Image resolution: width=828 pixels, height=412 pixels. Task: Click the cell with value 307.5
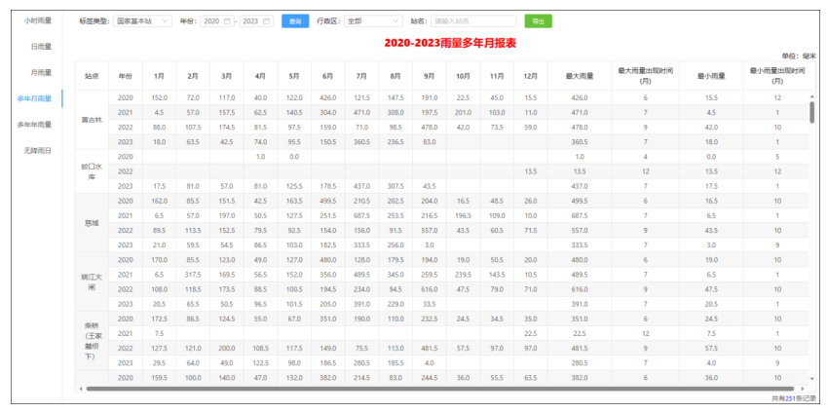[395, 186]
